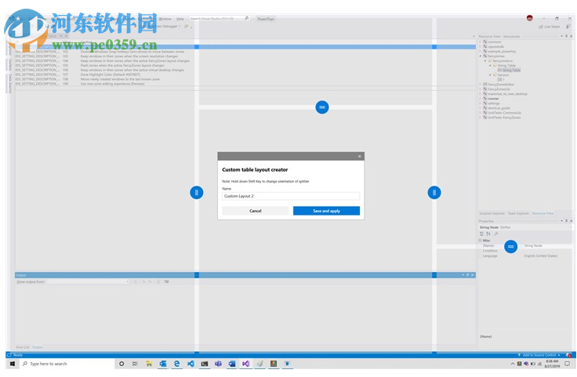577x377 pixels.
Task: Open Outlook from the taskbar
Action: coord(162,364)
